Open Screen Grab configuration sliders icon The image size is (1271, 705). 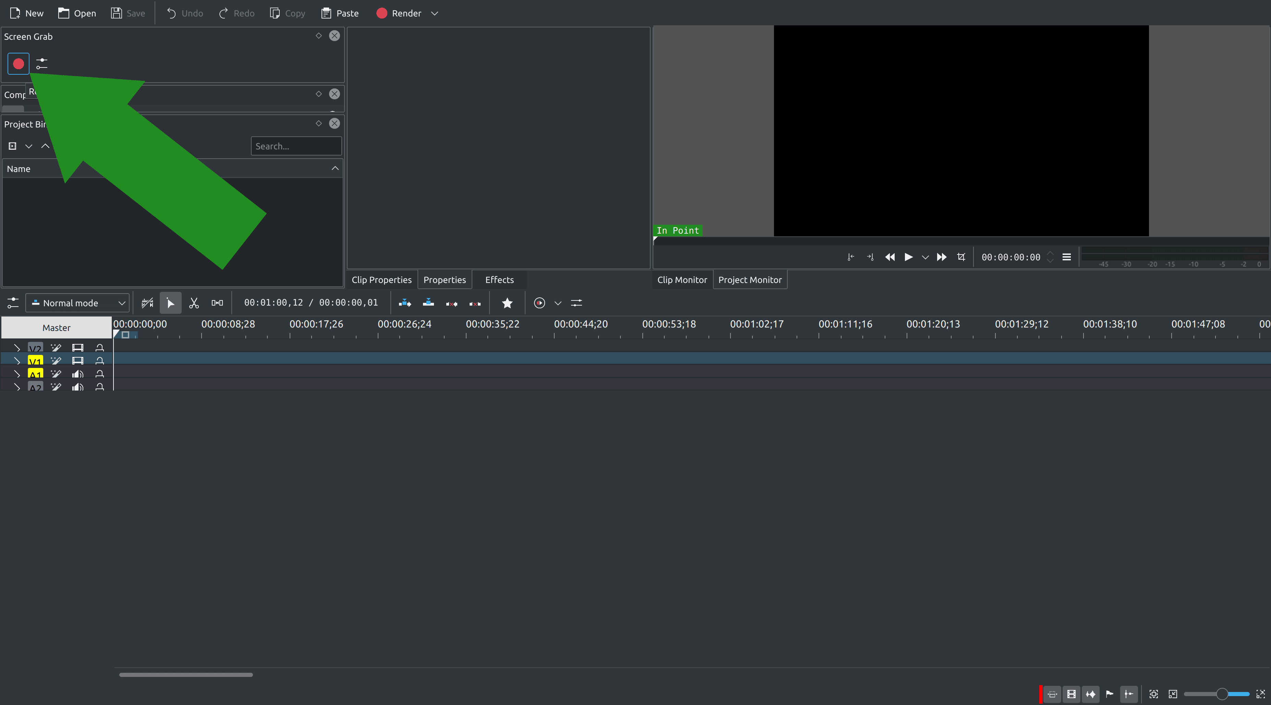[42, 64]
